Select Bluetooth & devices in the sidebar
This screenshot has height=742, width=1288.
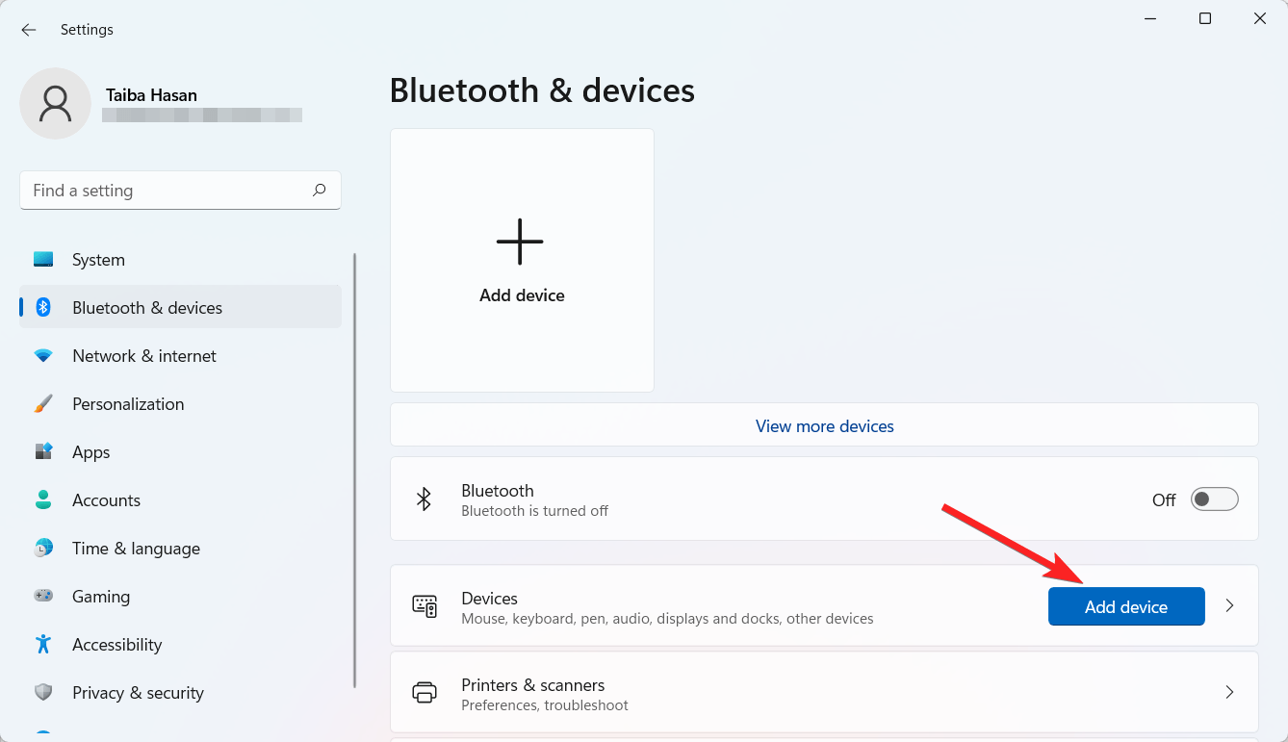click(x=180, y=308)
